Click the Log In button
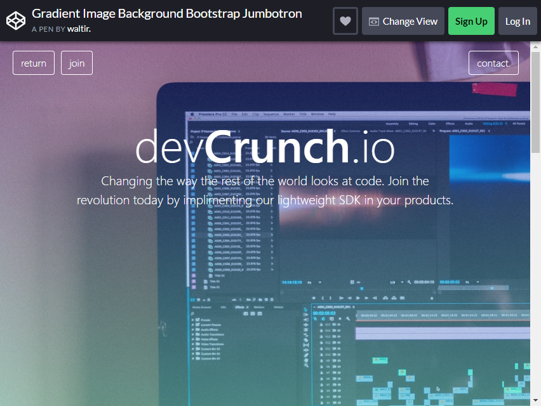Image resolution: width=541 pixels, height=406 pixels. (x=518, y=21)
